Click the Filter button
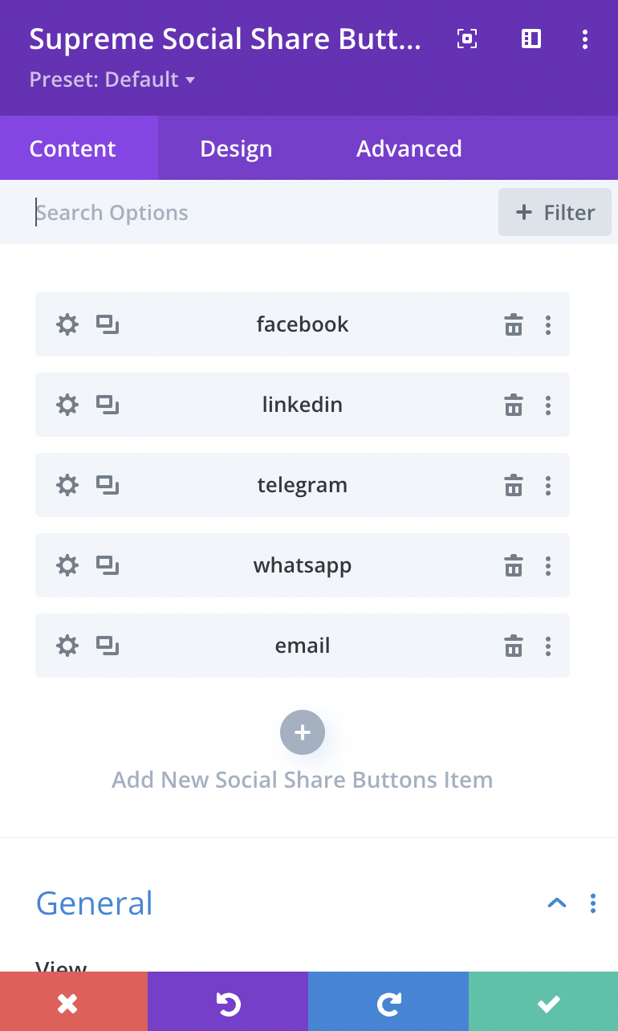The image size is (618, 1031). pyautogui.click(x=555, y=212)
